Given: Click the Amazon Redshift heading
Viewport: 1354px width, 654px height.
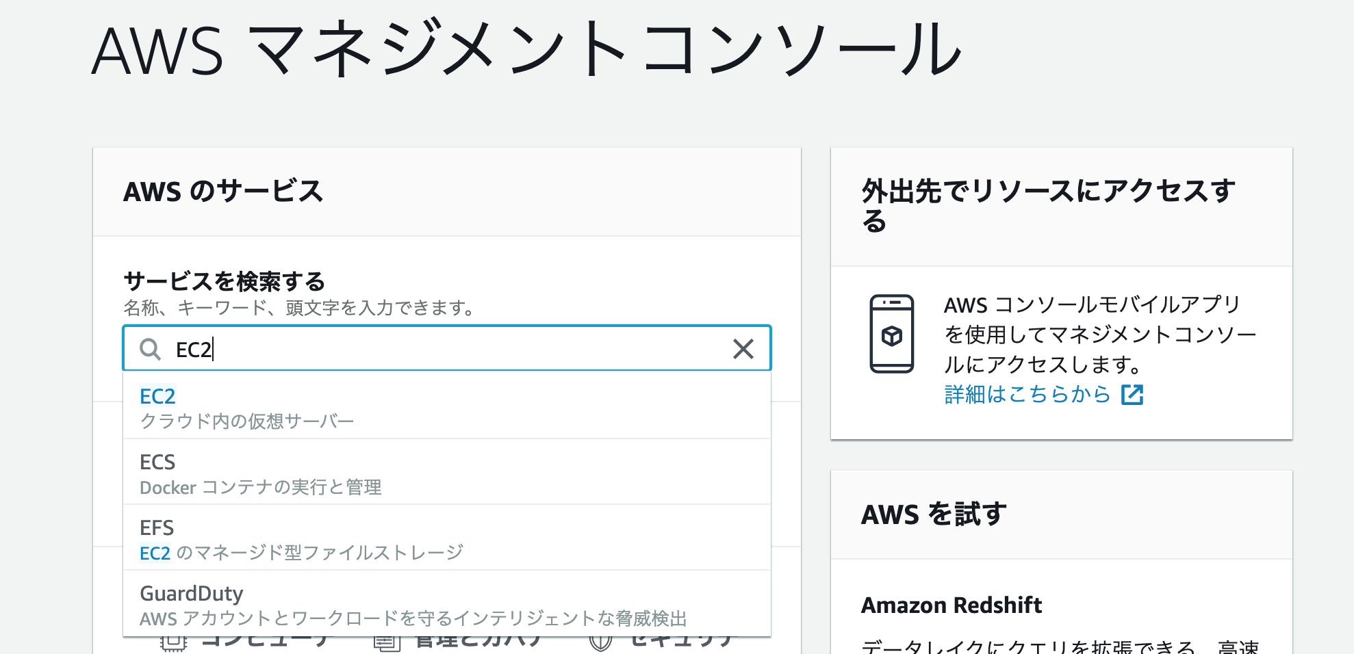Looking at the screenshot, I should point(951,605).
